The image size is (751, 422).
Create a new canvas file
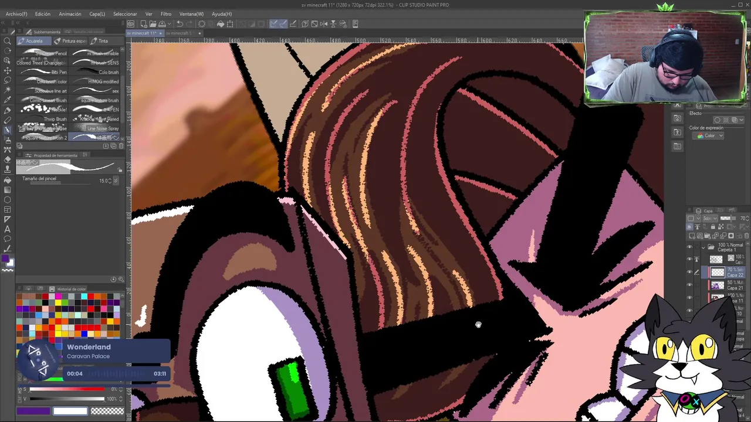click(x=144, y=24)
